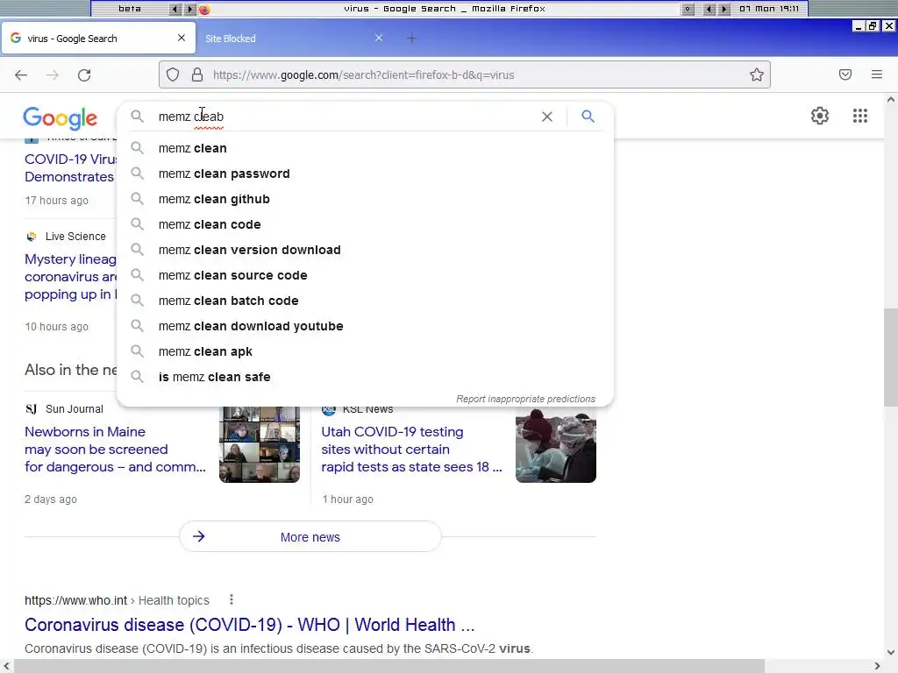Open the WHO Coronavirus disease result
Viewport: 898px width, 673px height.
pos(250,624)
